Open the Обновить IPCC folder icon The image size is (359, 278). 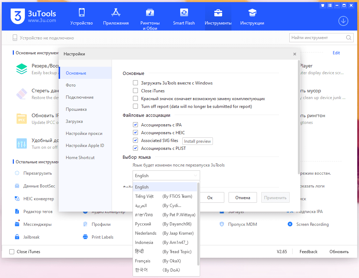tap(22, 119)
